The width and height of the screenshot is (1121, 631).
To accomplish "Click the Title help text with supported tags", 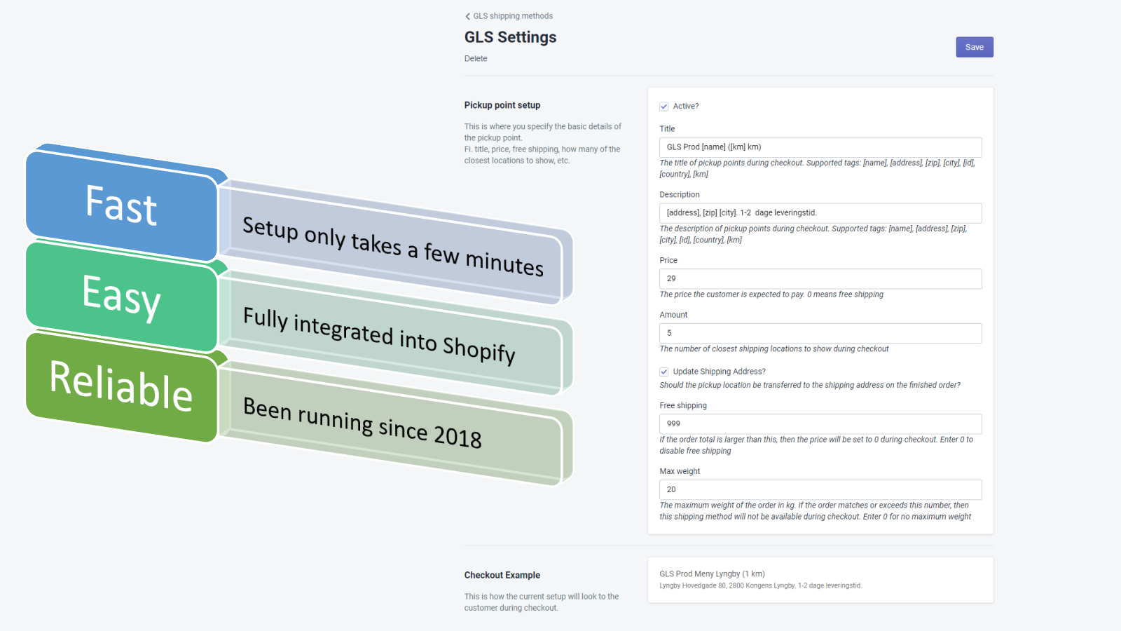I will coord(817,168).
